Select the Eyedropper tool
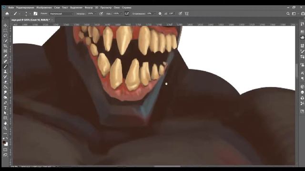 [x=5, y=56]
